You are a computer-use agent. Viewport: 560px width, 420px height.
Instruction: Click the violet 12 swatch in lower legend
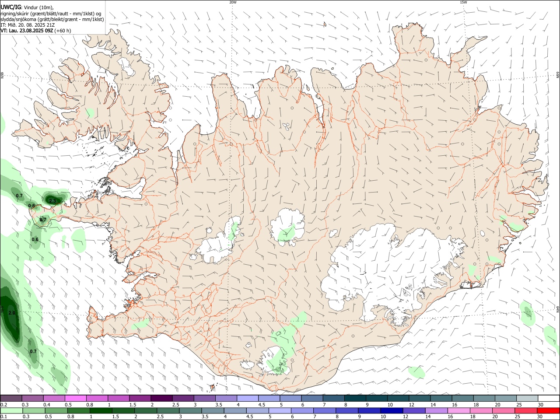click(x=413, y=411)
